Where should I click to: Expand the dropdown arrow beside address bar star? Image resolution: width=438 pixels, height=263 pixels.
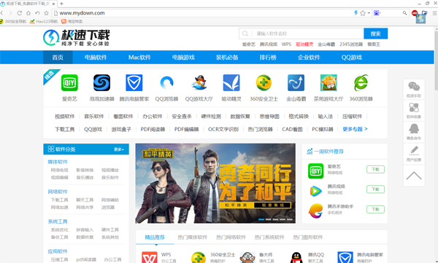[369, 13]
